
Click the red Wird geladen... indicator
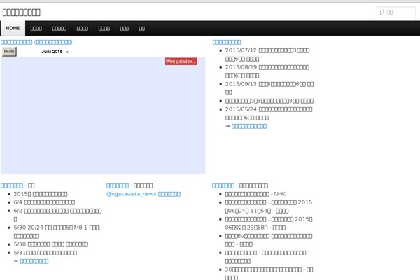click(x=181, y=62)
